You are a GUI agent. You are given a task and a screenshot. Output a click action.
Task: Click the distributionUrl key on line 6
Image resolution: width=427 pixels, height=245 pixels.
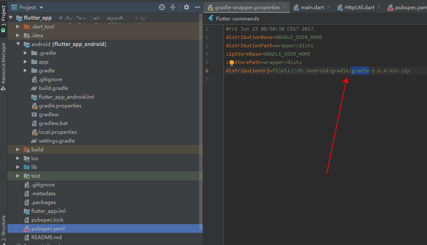[248, 71]
